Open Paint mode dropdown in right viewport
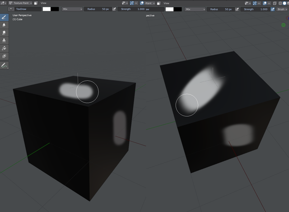This screenshot has width=289, height=212. point(150,3)
